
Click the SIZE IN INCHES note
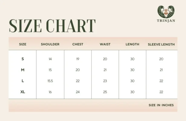[161, 105]
